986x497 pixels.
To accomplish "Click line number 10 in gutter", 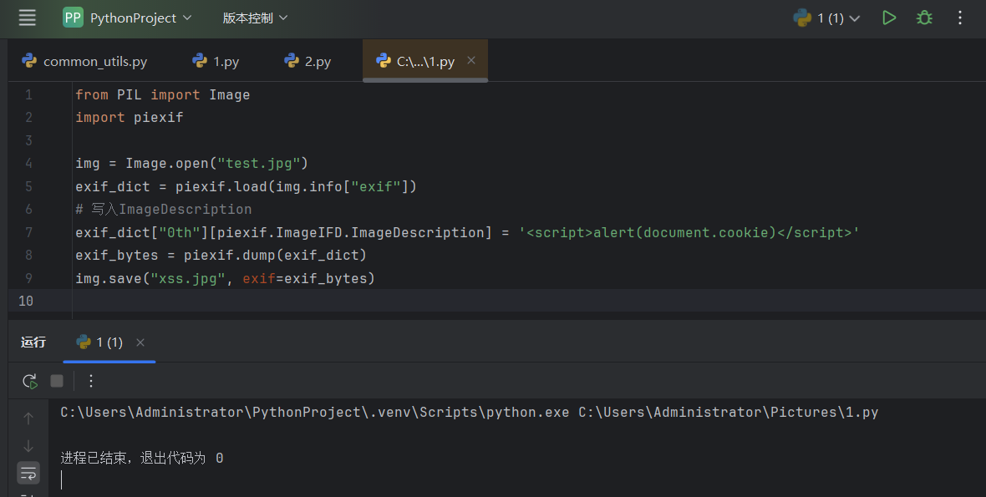I will (x=26, y=301).
